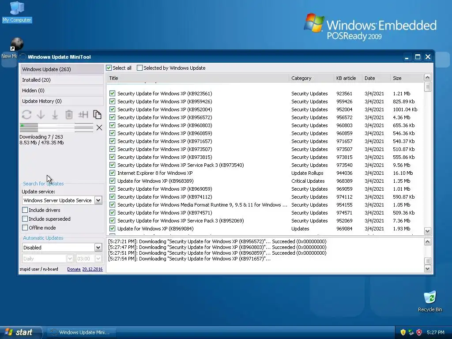
Task: Click the system clock showing 5:27 PM
Action: point(436,332)
